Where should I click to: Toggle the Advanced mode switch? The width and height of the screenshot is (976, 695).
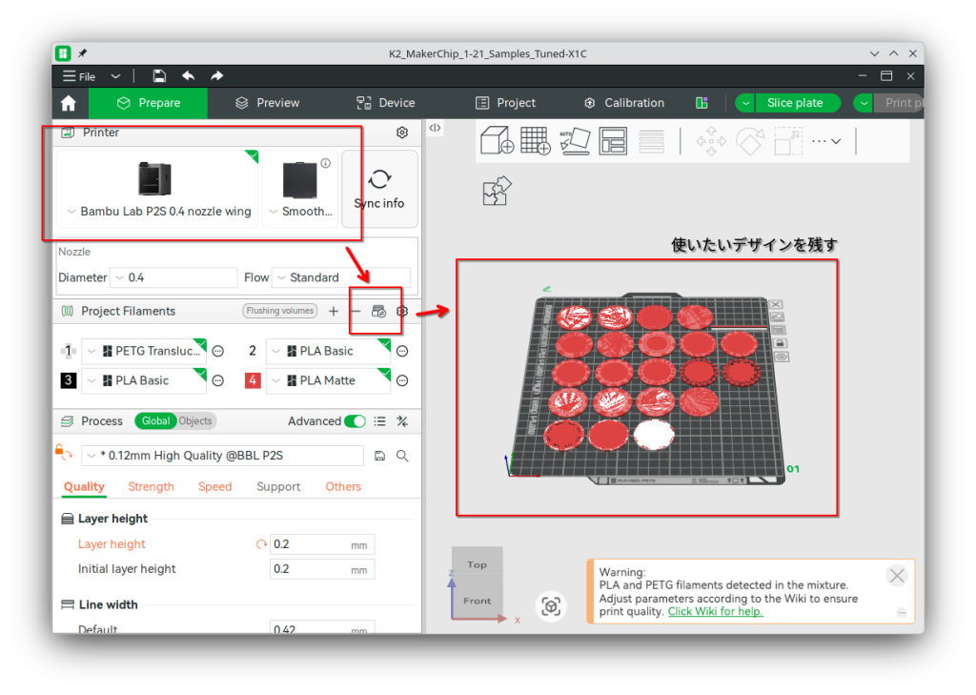coord(355,421)
